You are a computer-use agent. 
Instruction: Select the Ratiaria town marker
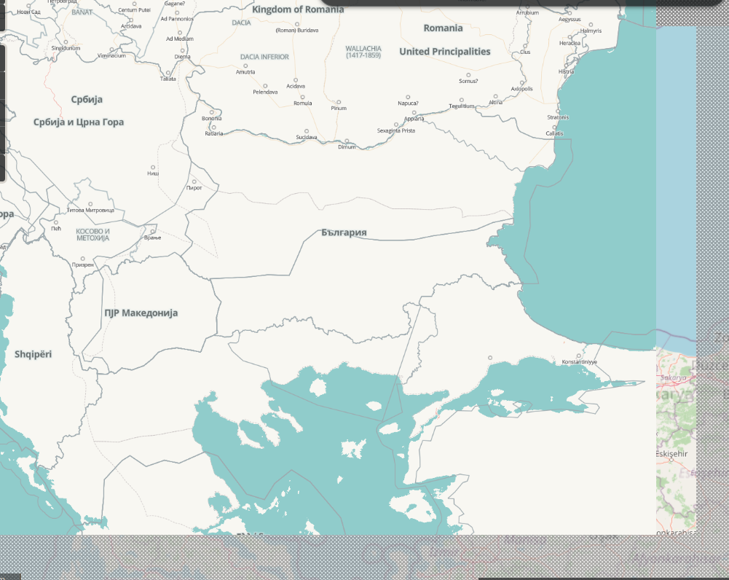[x=214, y=128]
